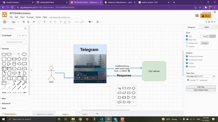Click the edit pencil icon in Scratchpad header

point(23,35)
